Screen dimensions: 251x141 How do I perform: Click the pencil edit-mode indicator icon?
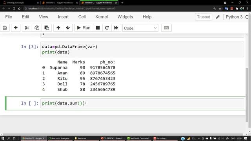click(218, 17)
